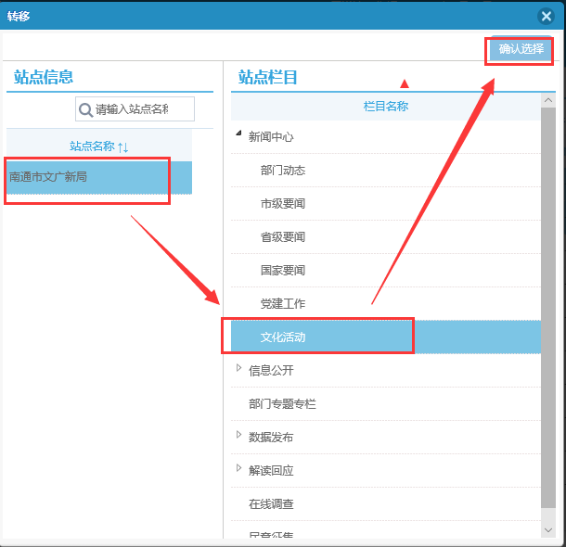The width and height of the screenshot is (566, 547).
Task: Collapse the 新闻中心 tree node
Action: pyautogui.click(x=238, y=134)
